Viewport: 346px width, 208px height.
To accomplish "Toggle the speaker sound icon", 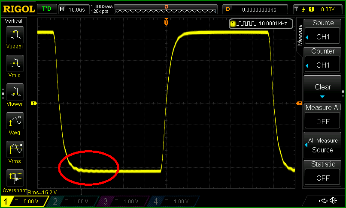I will pos(333,201).
